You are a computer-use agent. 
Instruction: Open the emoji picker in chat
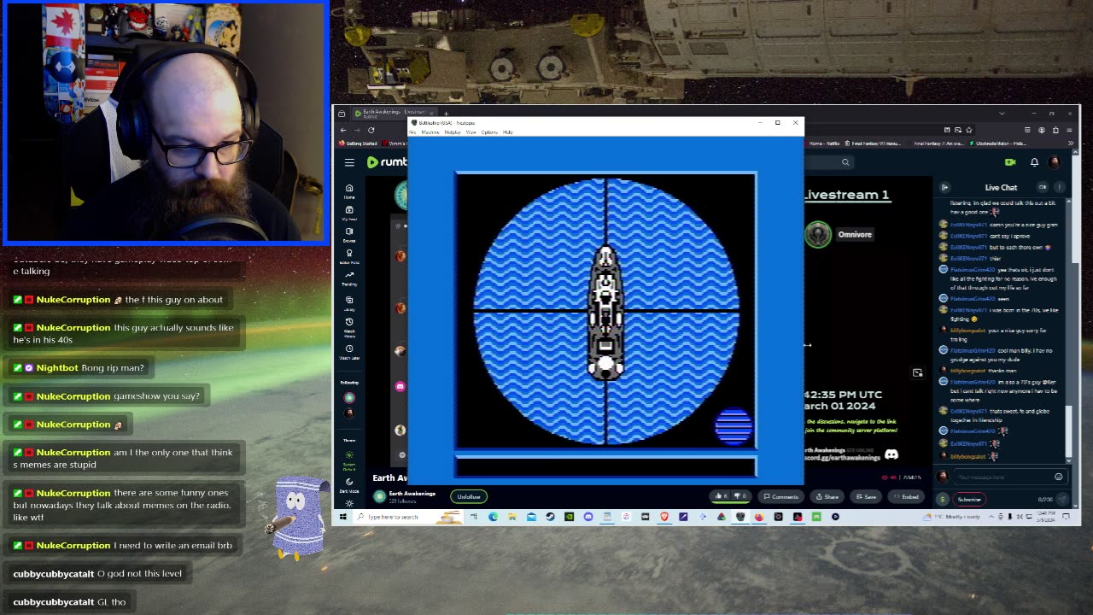coord(1059,477)
